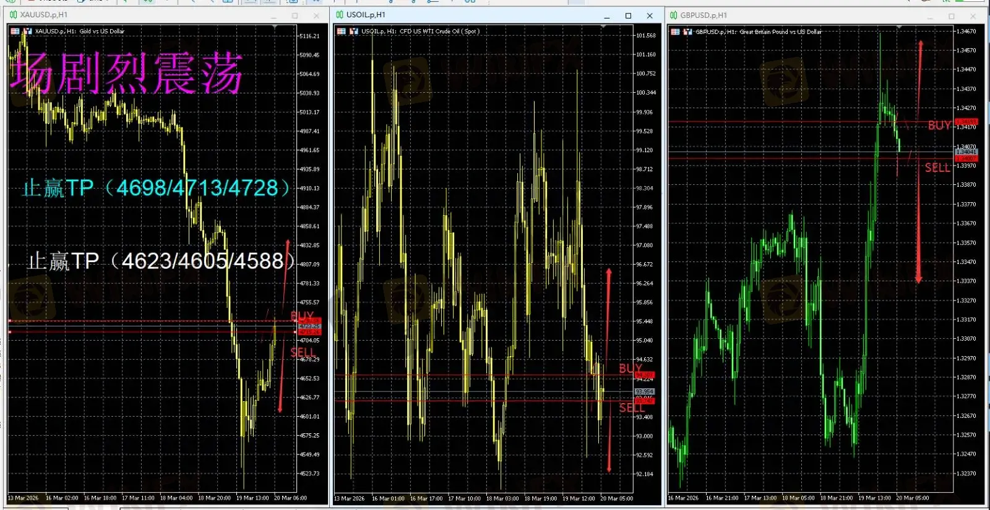Click the chart icon beside the GBPUSD.p chart label
The image size is (990, 510).
pyautogui.click(x=687, y=32)
